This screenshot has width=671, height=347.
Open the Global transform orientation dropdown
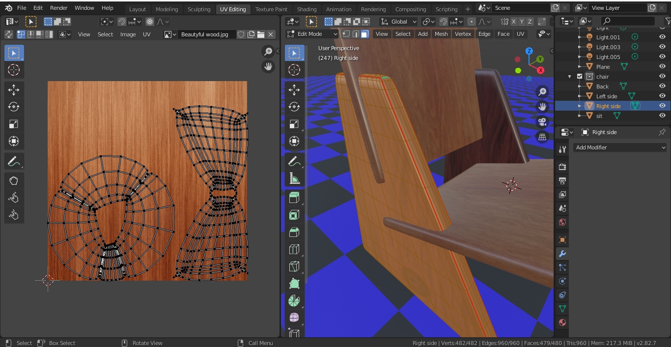click(x=399, y=22)
